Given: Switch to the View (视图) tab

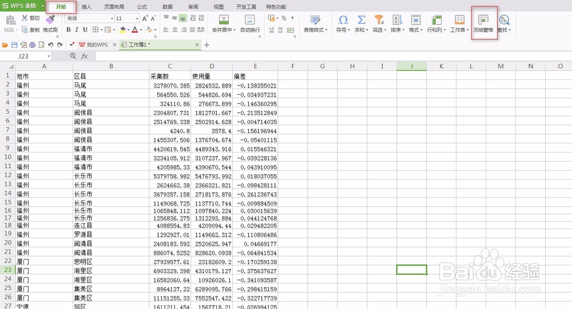Looking at the screenshot, I should coord(219,6).
